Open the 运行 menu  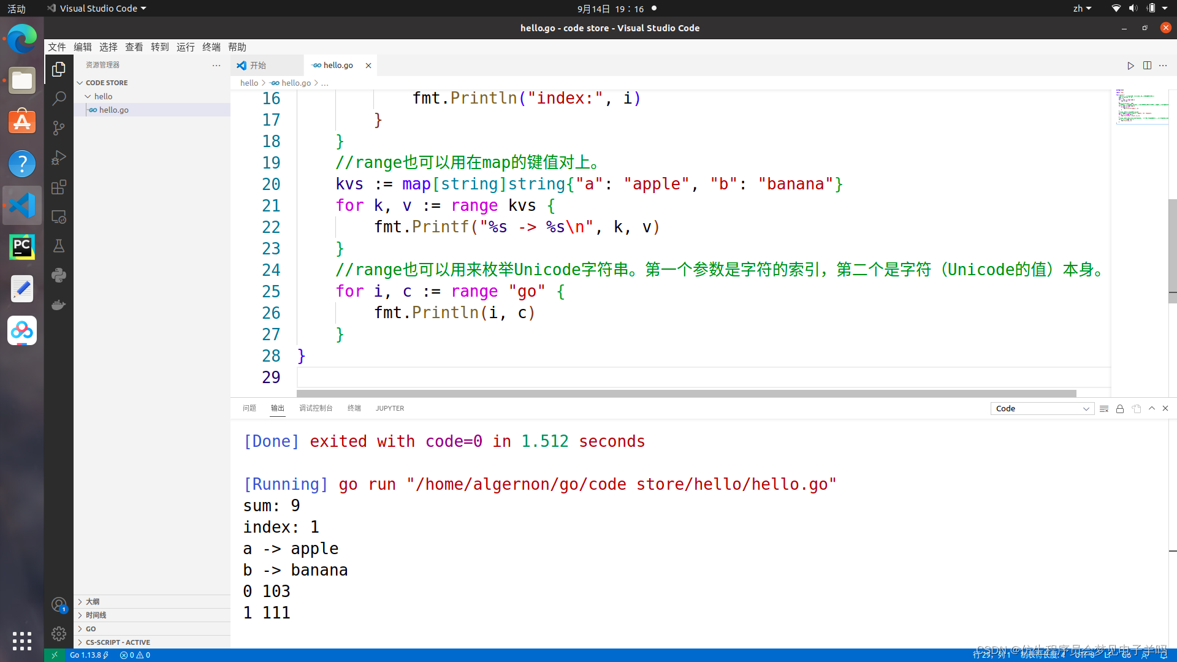coord(186,47)
